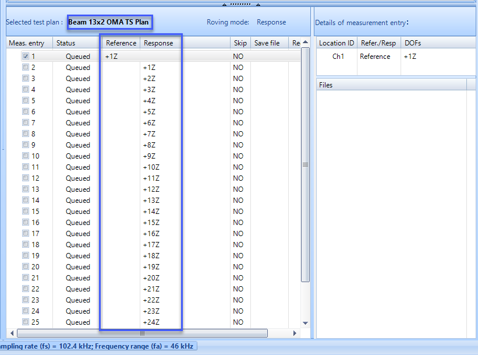Click the Beam 13x2 OMA TS Plan field

point(109,22)
